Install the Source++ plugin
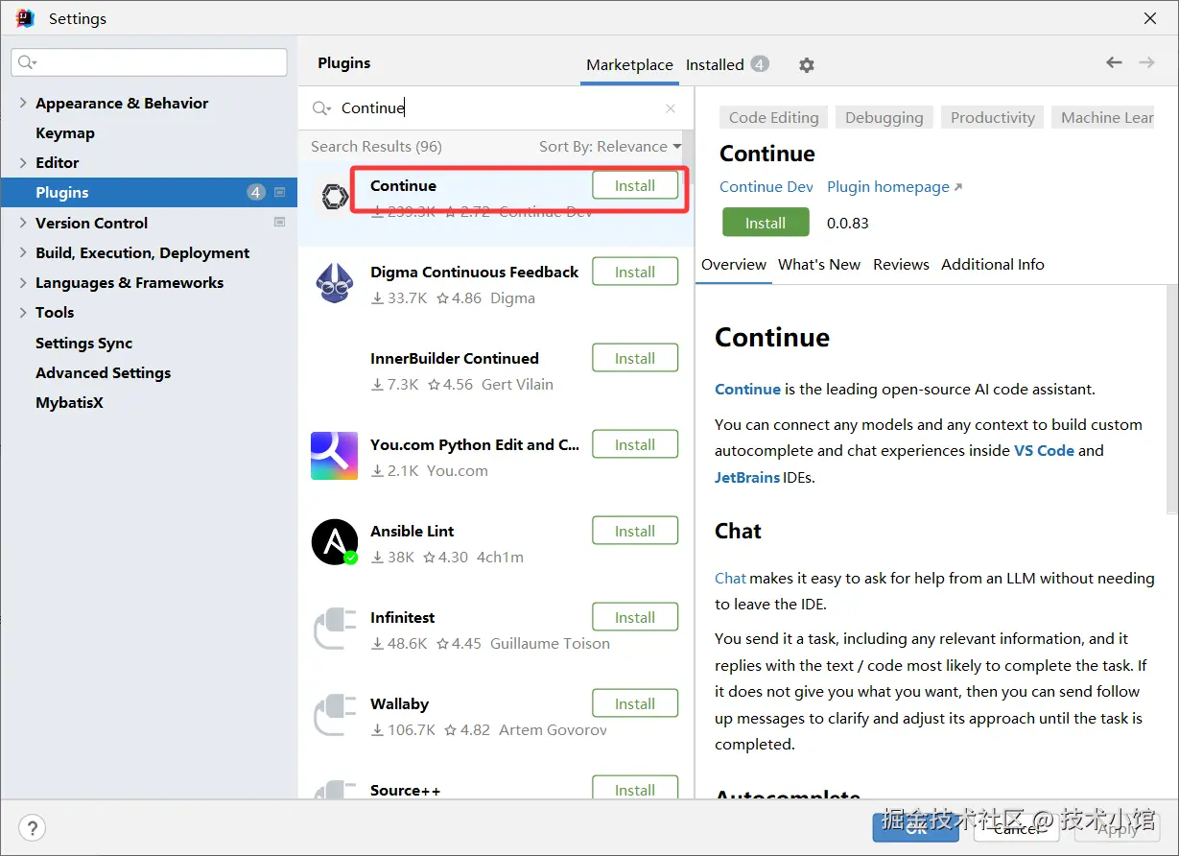The image size is (1179, 856). click(x=635, y=789)
